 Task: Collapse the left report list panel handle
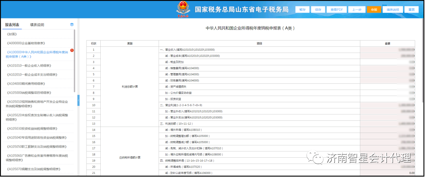78,100
